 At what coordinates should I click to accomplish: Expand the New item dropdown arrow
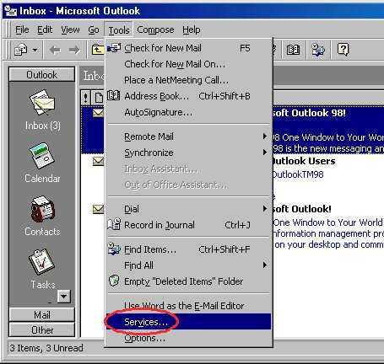[35, 51]
